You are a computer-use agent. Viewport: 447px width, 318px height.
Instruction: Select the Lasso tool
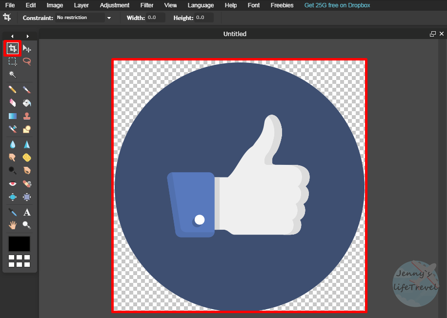(27, 61)
